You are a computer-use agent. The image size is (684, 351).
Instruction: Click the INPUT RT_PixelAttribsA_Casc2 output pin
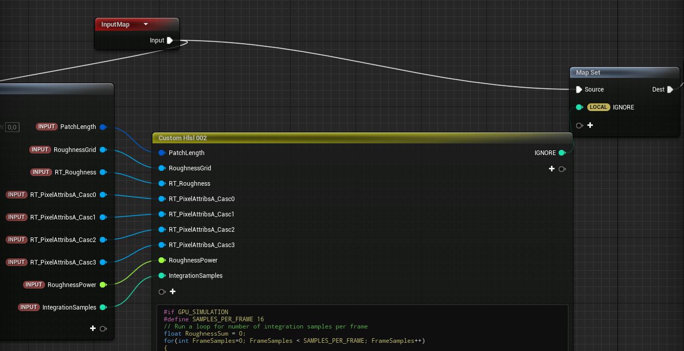pyautogui.click(x=103, y=240)
